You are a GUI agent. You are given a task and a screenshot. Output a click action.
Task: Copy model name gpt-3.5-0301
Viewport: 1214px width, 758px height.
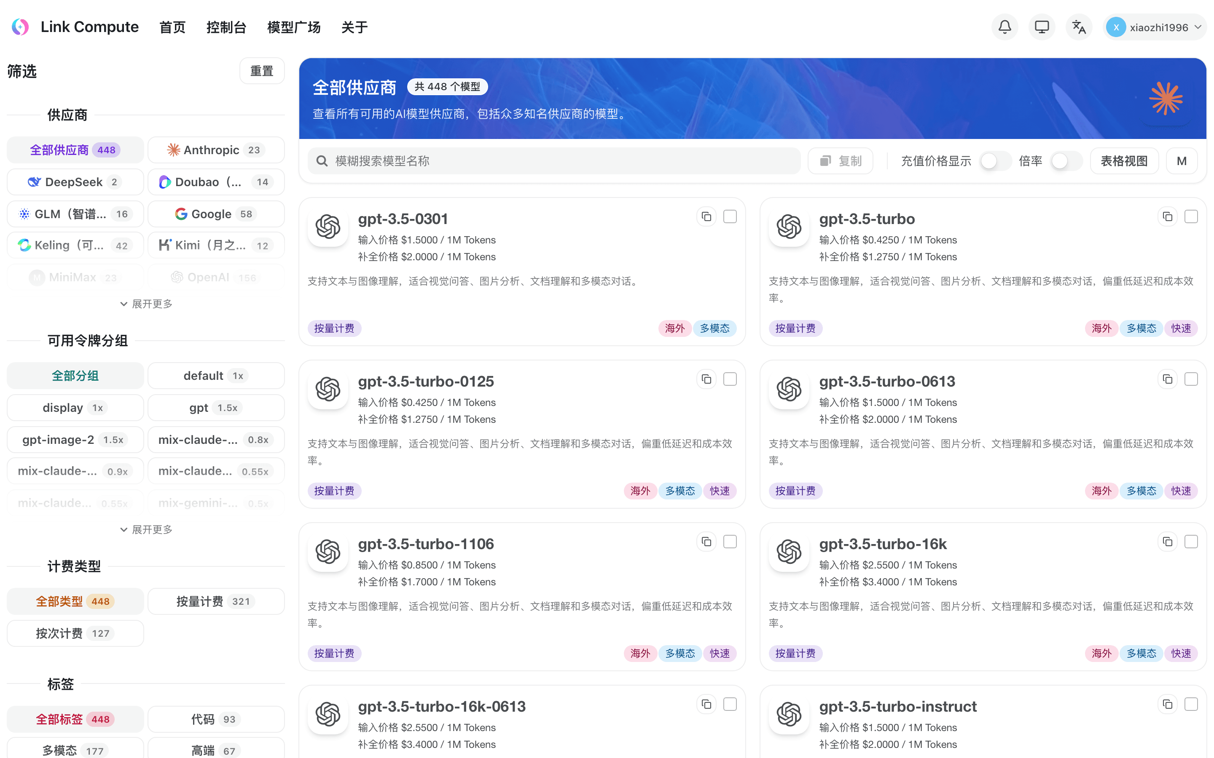(x=706, y=216)
